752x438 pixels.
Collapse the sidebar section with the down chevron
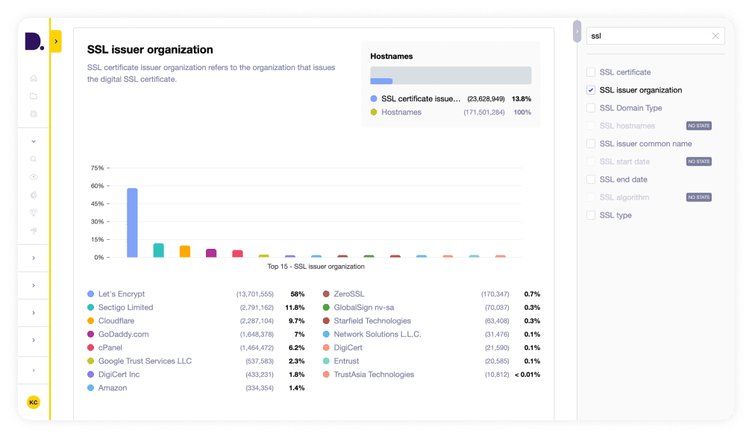pyautogui.click(x=34, y=141)
